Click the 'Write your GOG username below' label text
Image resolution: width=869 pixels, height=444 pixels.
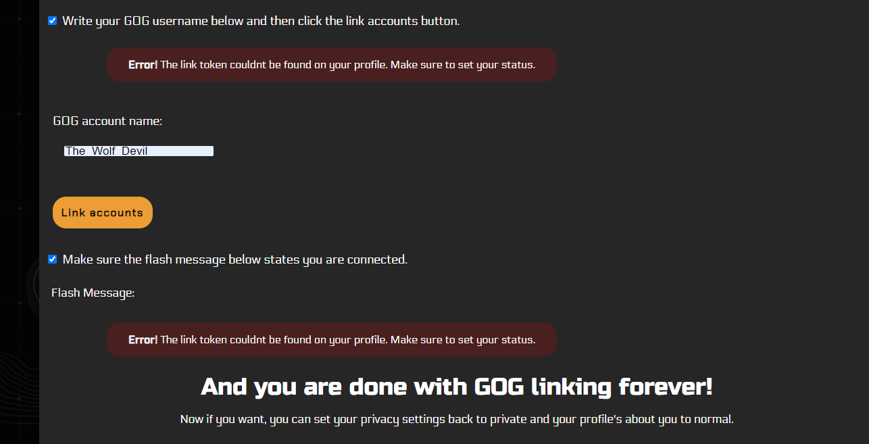(x=261, y=21)
